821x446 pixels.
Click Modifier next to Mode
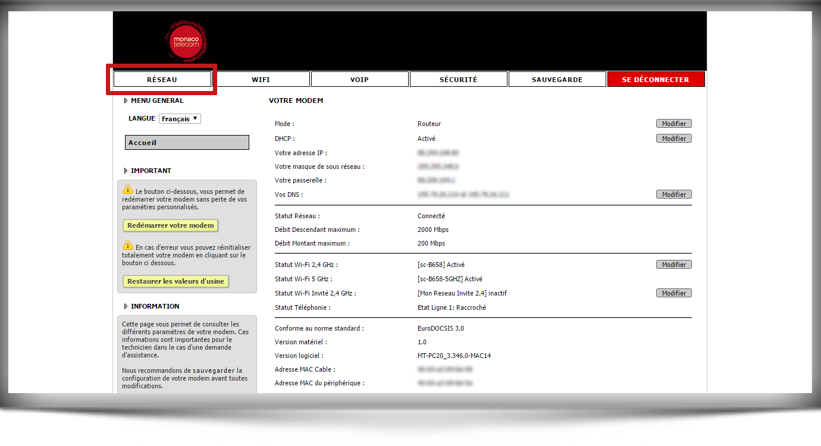[674, 124]
